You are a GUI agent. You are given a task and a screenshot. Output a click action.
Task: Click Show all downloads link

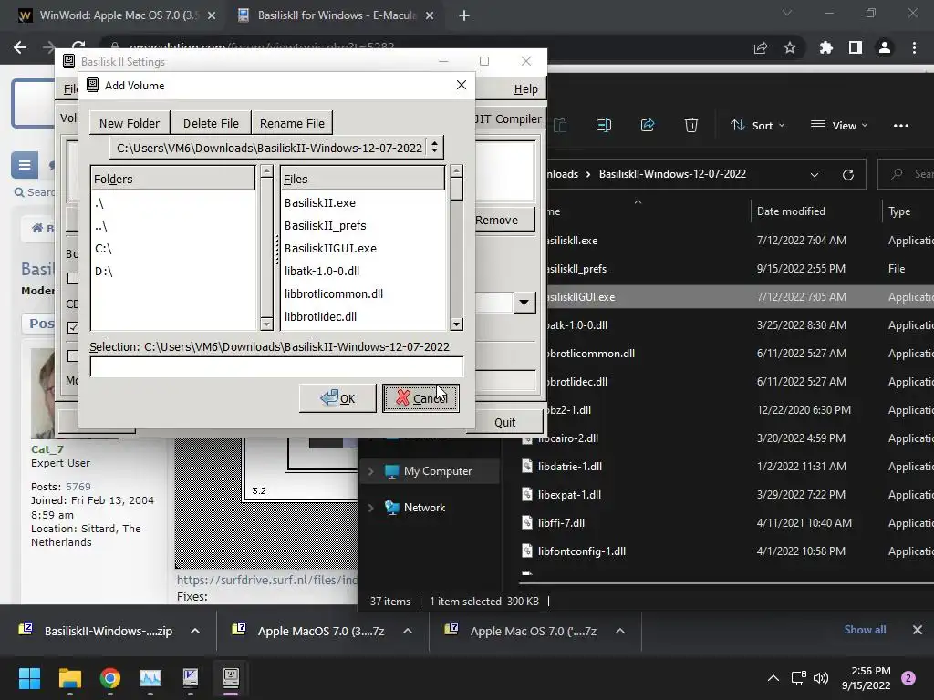point(865,629)
